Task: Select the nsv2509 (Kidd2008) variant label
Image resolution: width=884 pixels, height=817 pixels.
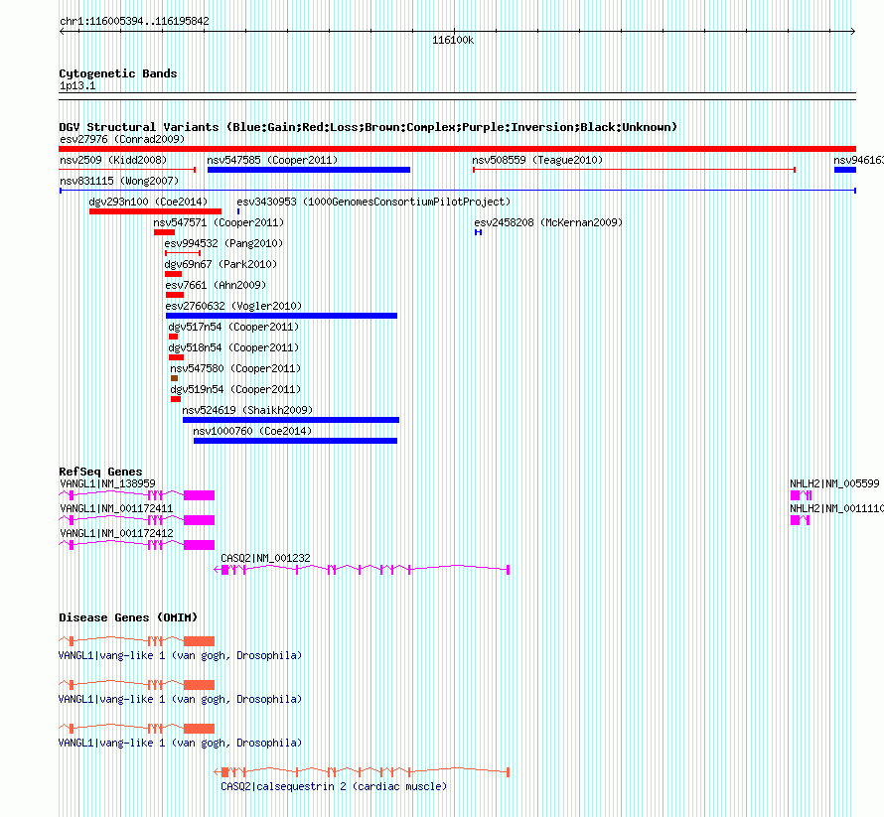Action: pos(113,160)
